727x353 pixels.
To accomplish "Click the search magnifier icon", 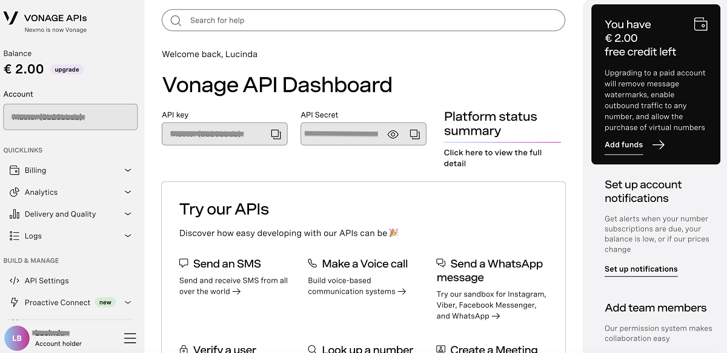I will point(176,21).
